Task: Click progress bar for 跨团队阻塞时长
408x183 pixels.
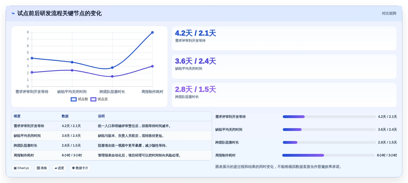Action: (x=329, y=142)
